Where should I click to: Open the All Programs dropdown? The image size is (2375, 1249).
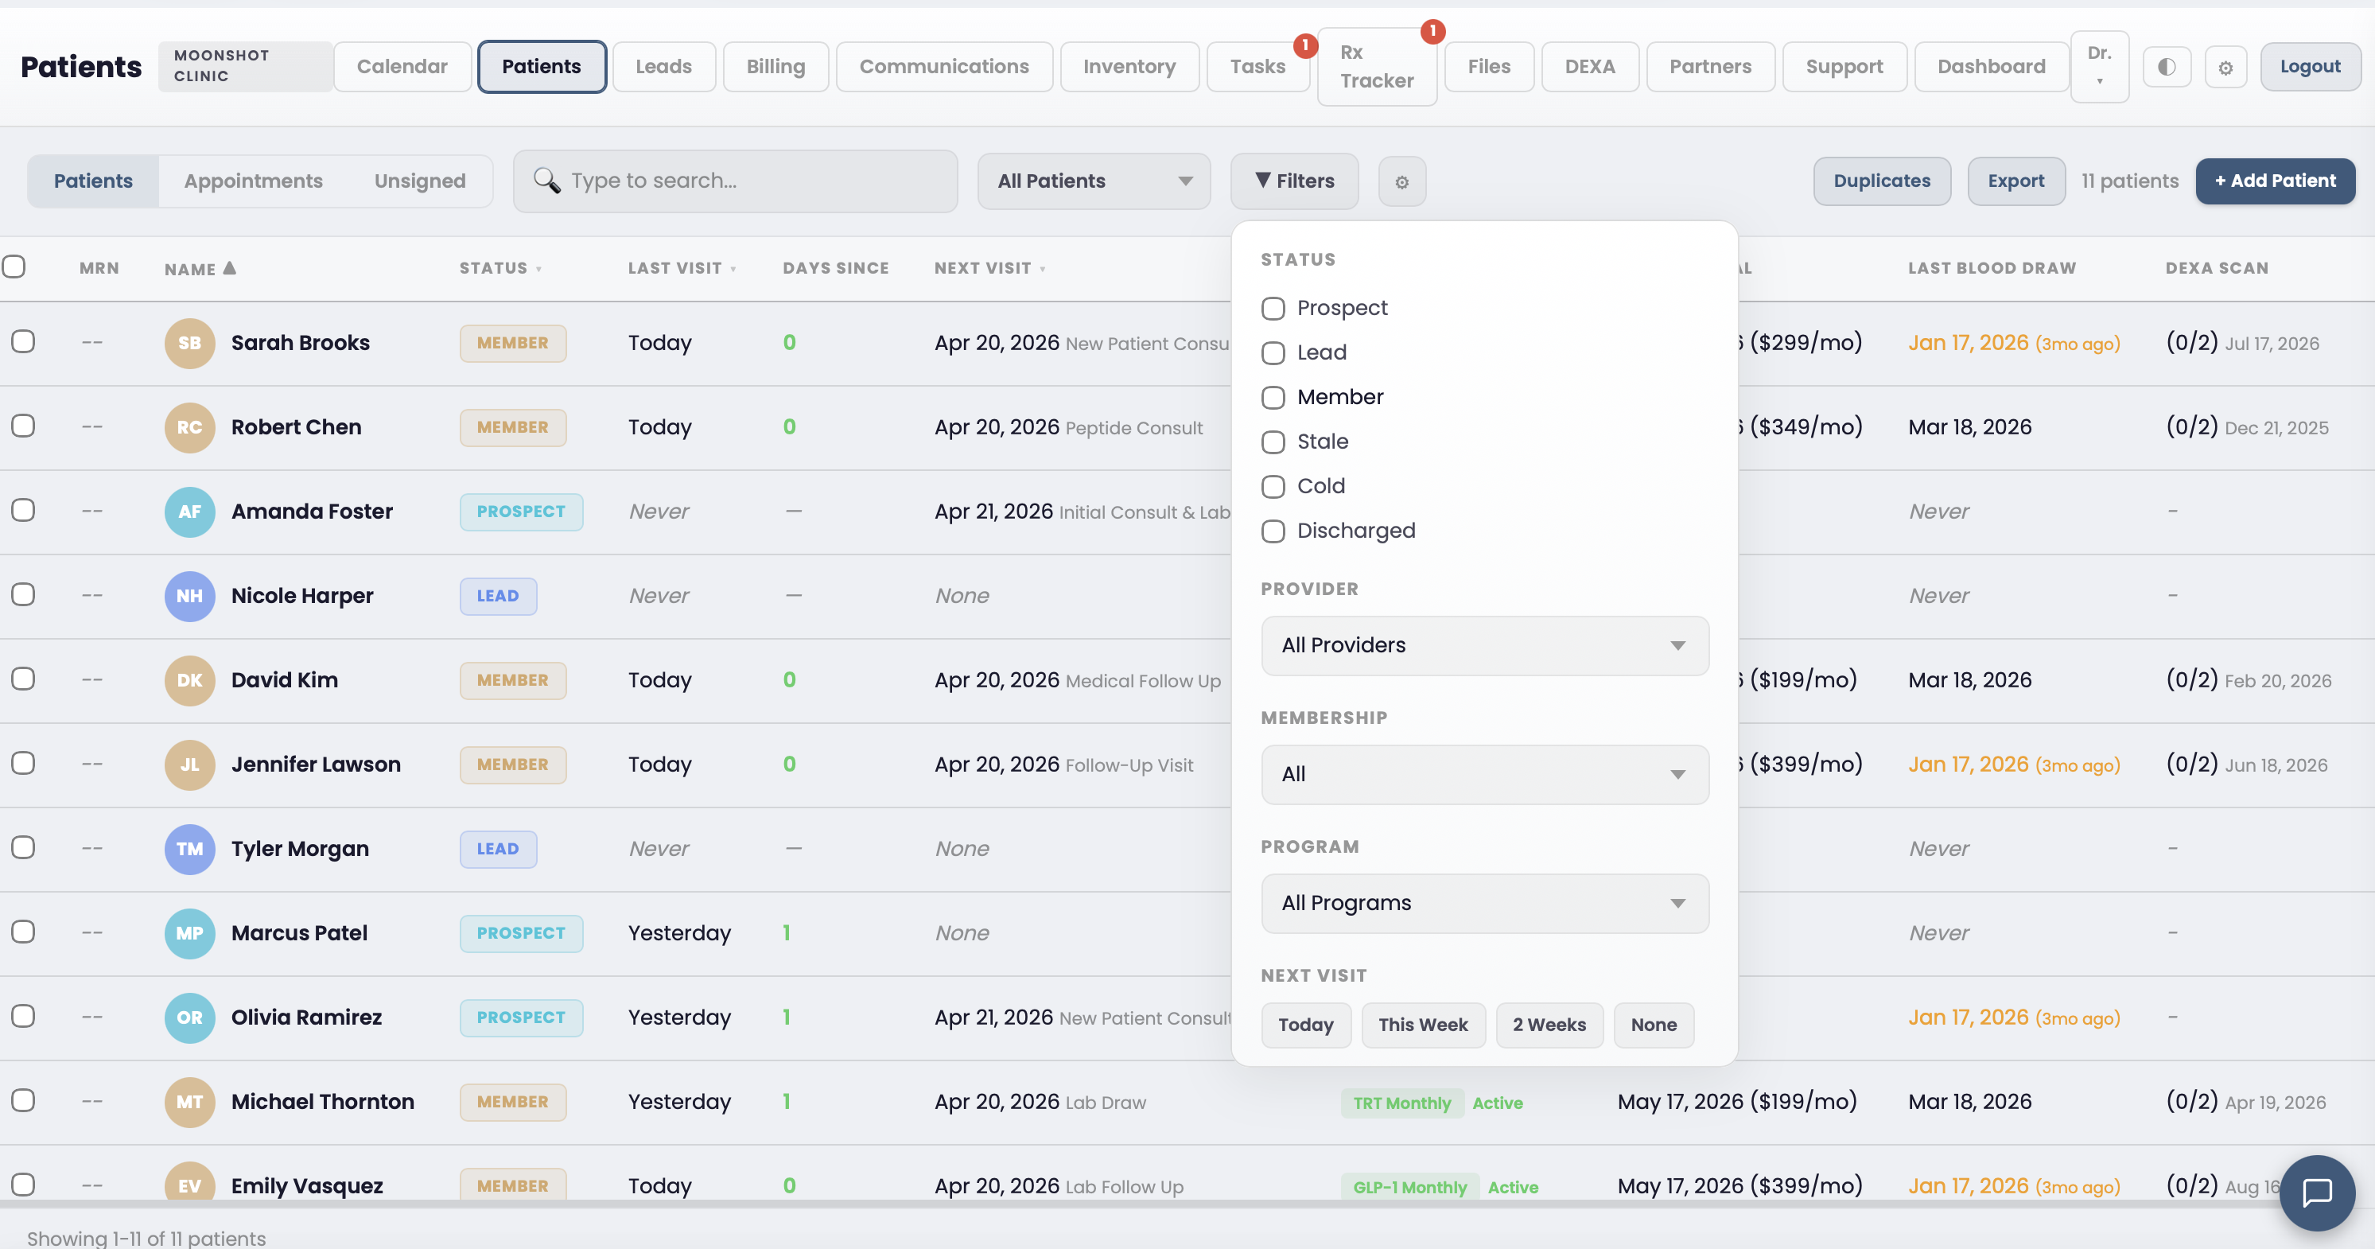(x=1483, y=903)
